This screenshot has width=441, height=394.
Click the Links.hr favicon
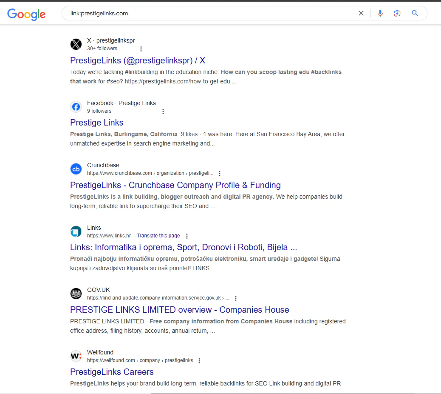[76, 231]
